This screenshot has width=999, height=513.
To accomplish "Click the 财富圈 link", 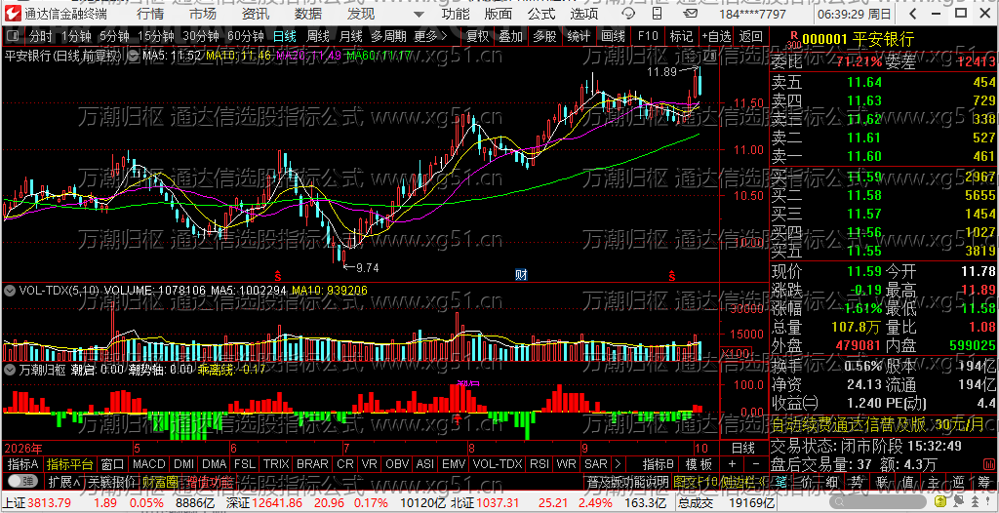I will click(160, 481).
